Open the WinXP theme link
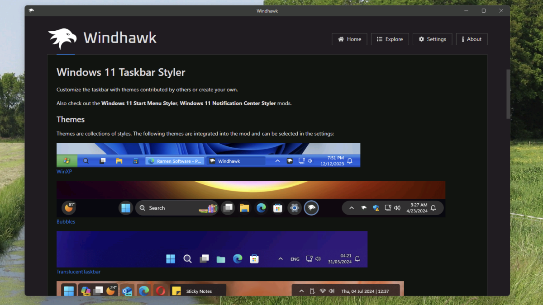Viewport: 543px width, 305px height. point(64,172)
